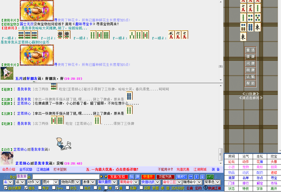Click discarded nine-dot tile in 出牌 line
Image resolution: width=281 pixels, height=192 pixels.
129,96
